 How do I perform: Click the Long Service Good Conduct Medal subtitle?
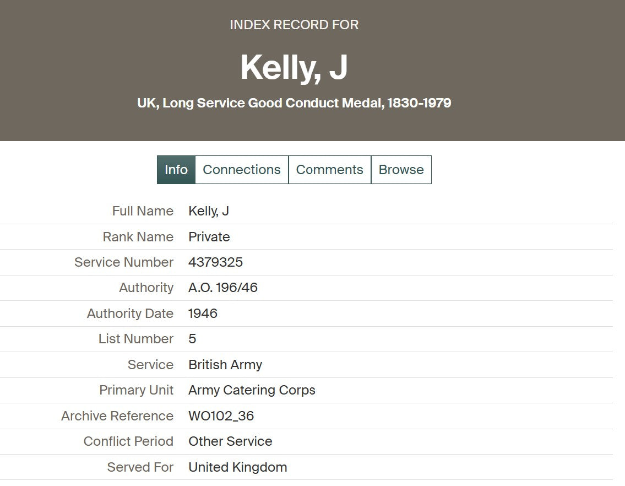click(294, 103)
